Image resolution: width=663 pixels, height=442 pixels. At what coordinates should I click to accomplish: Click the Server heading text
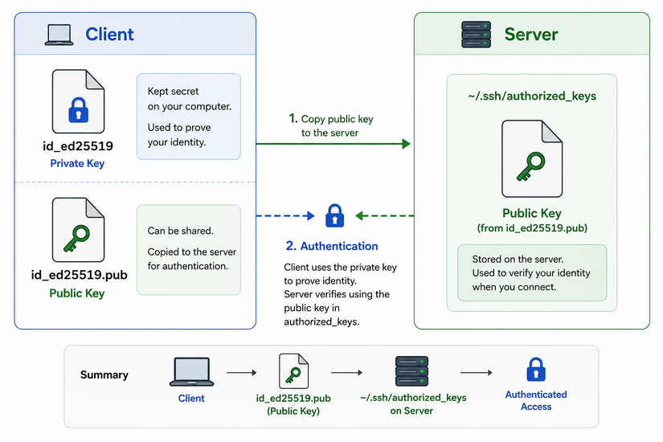[x=531, y=35]
